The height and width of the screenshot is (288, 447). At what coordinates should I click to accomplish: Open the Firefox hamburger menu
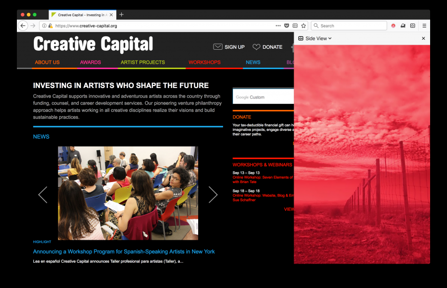pos(424,26)
